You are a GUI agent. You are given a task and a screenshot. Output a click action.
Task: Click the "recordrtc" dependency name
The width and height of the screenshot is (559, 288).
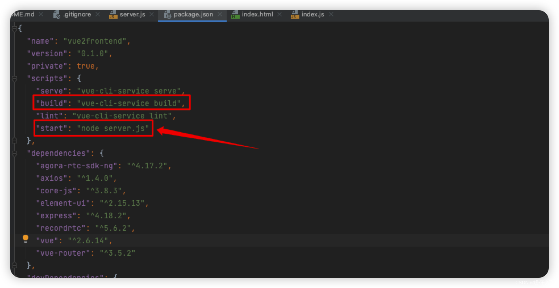tap(61, 228)
